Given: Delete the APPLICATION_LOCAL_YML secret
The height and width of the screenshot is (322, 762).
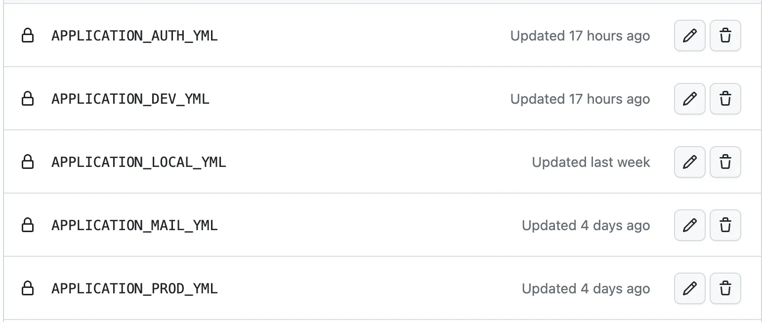Looking at the screenshot, I should (x=725, y=162).
